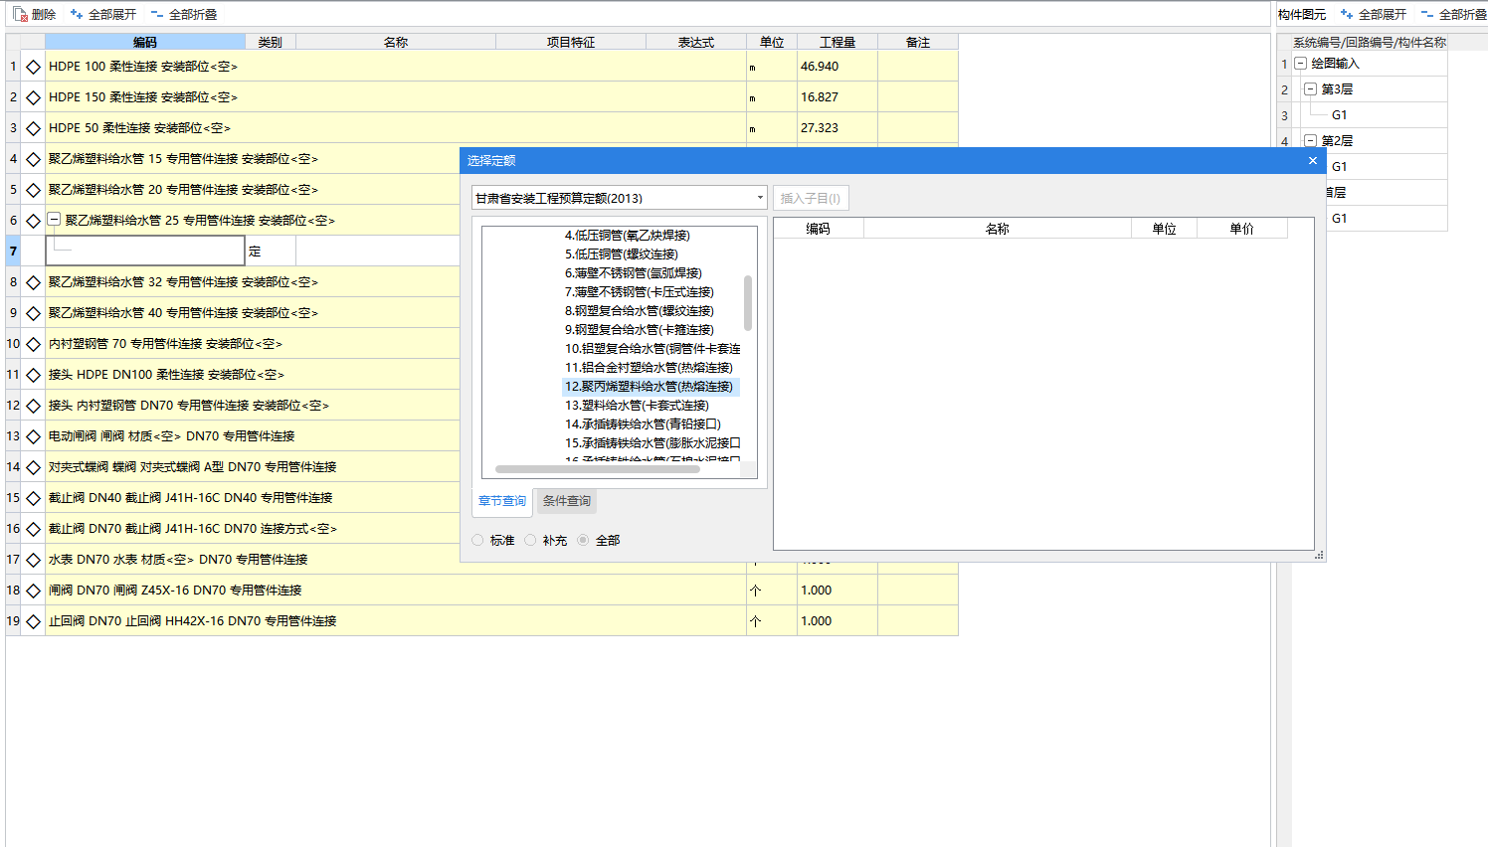Select 5.低压铜管(螺纹连接) in the chapter tree

[622, 254]
